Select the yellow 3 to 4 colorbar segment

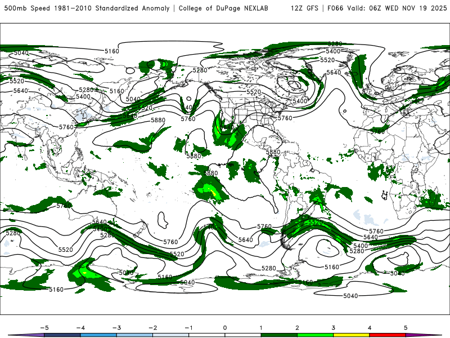[x=352, y=335]
